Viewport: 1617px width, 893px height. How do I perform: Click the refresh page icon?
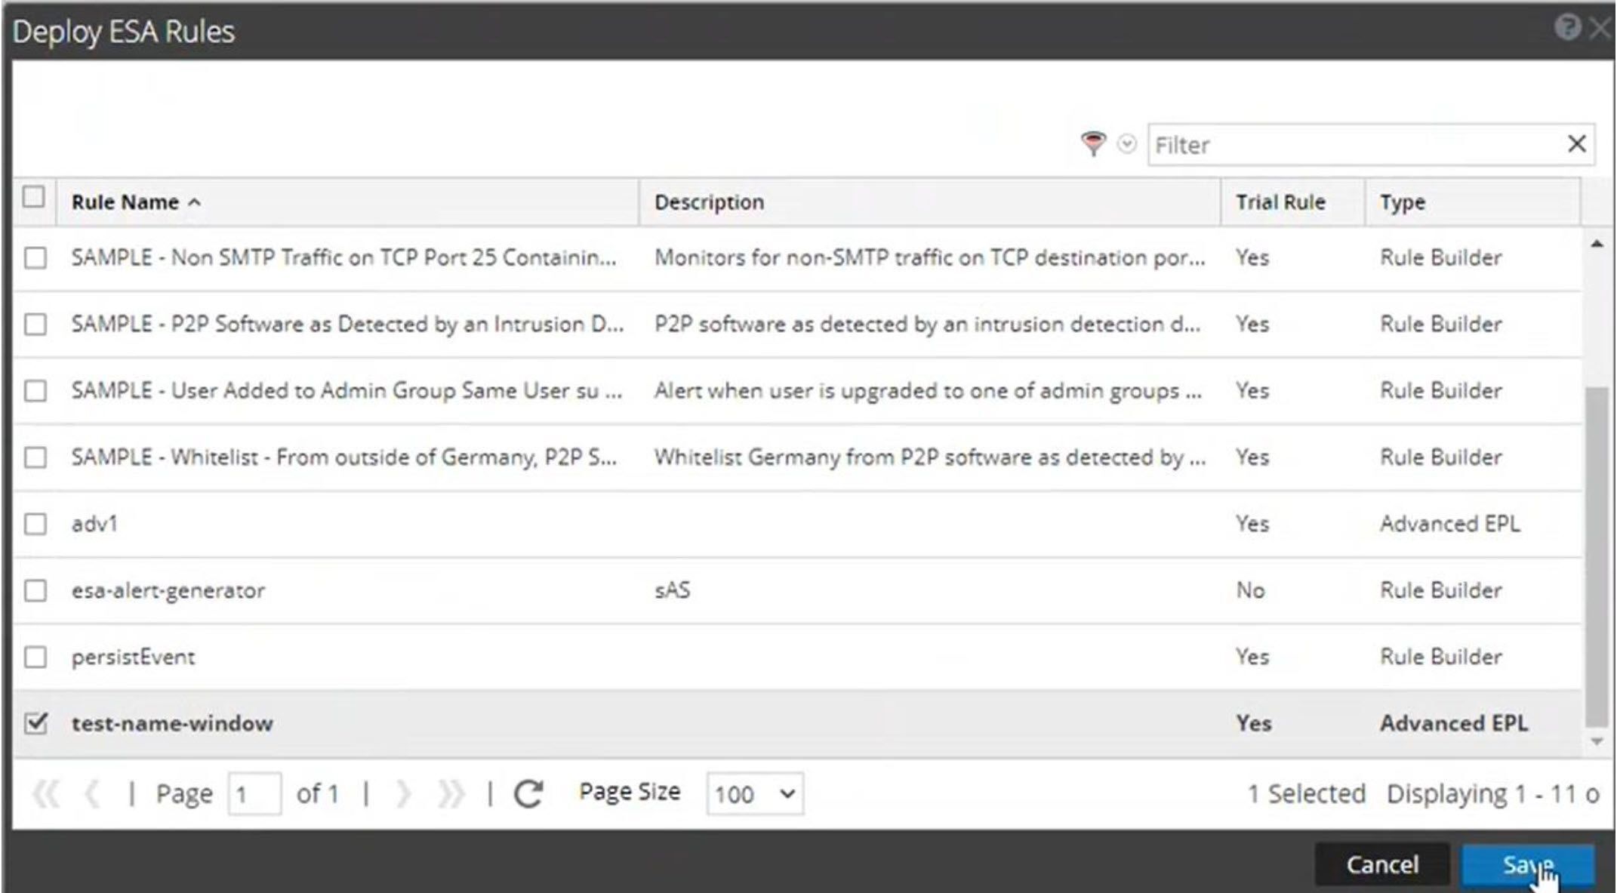pyautogui.click(x=528, y=793)
